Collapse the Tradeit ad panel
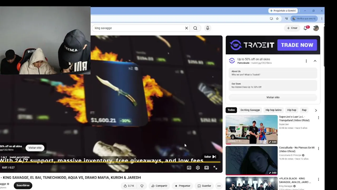The image size is (337, 190). [315, 61]
